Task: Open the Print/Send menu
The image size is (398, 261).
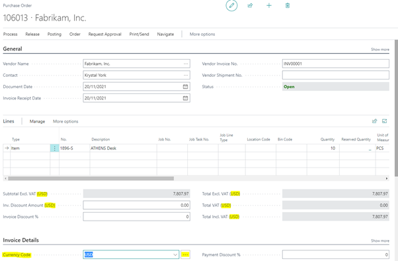Action: (139, 34)
